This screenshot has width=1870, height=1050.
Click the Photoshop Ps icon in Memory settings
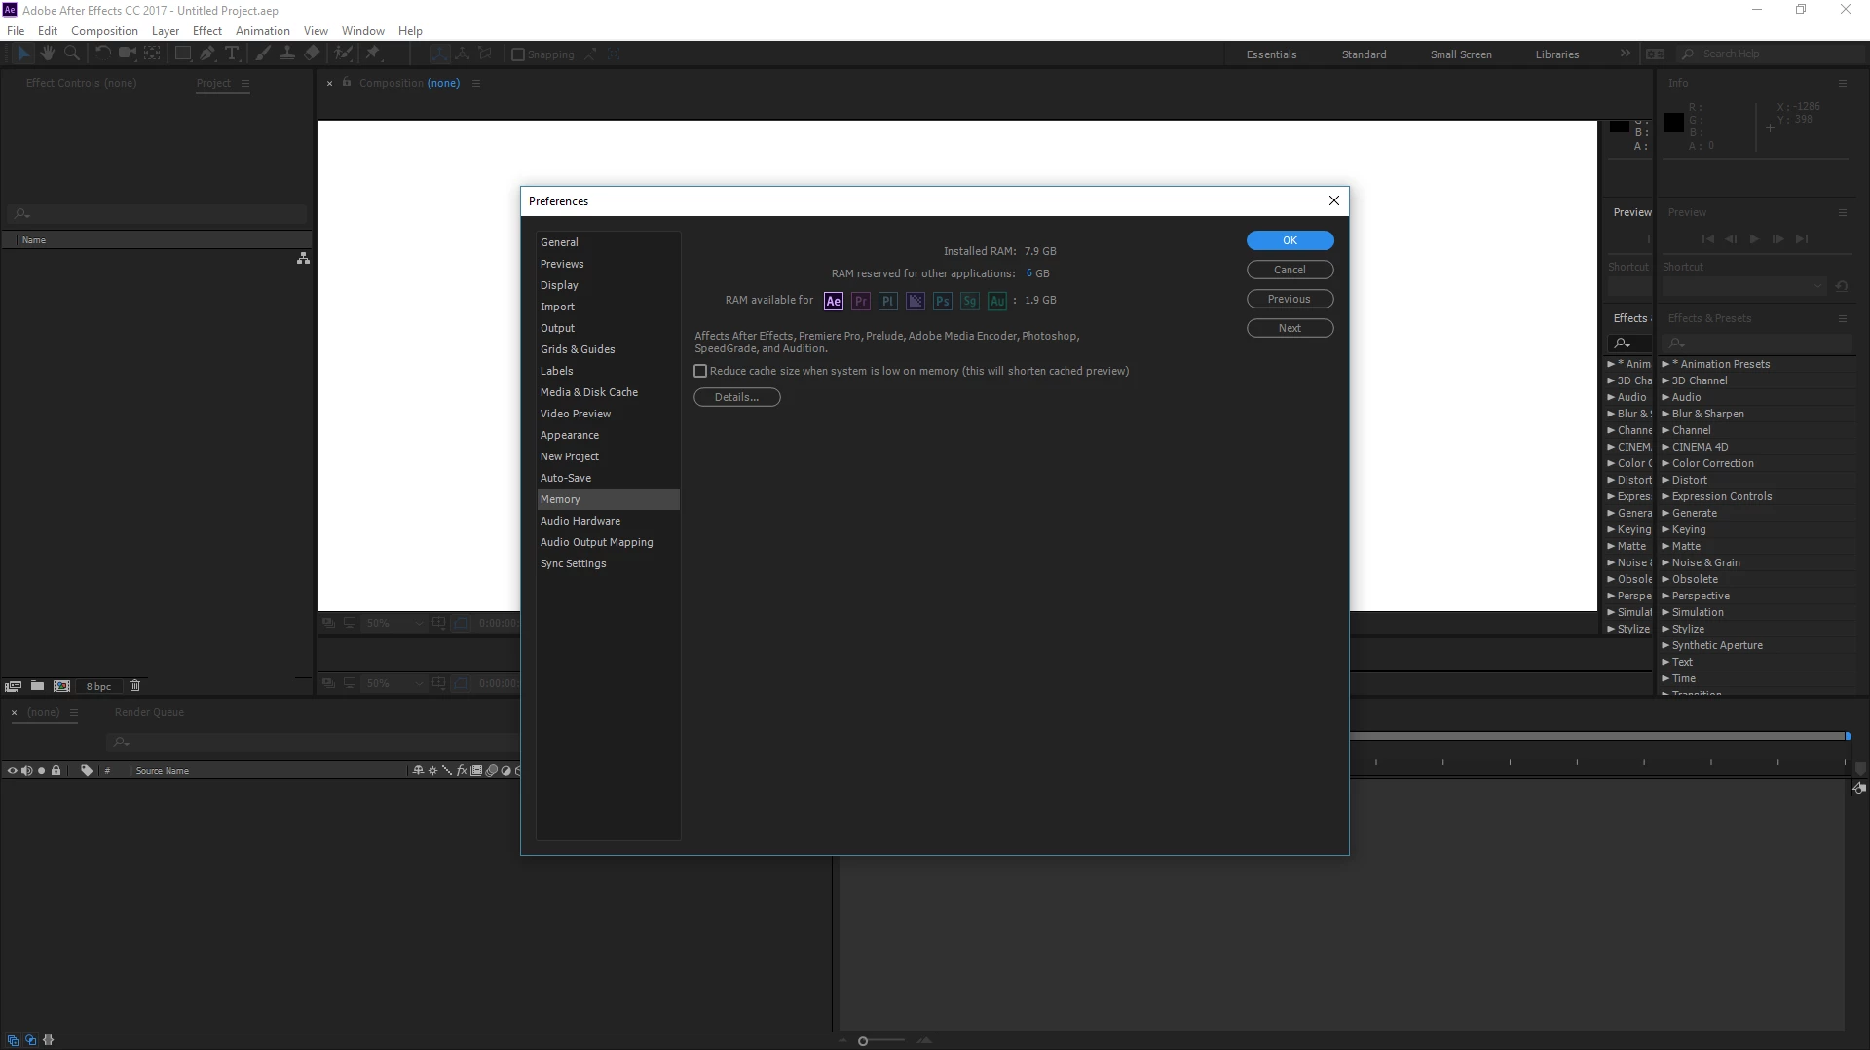coord(943,301)
